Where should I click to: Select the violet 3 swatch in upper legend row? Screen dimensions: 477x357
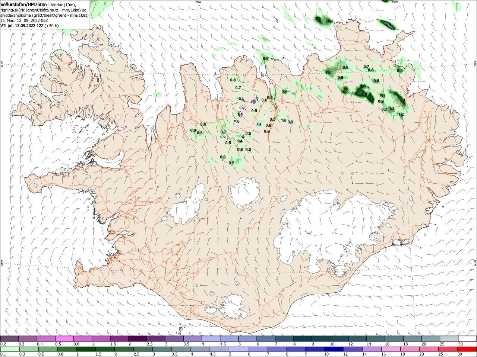pyautogui.click(x=174, y=339)
